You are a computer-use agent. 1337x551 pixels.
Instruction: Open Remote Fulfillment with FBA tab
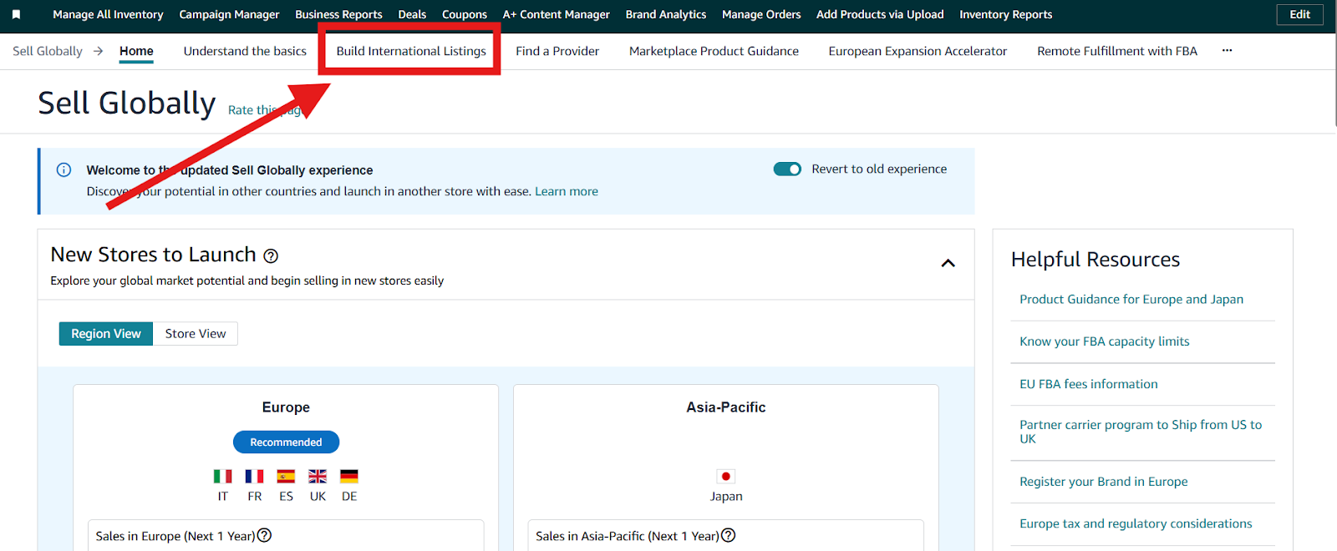tap(1117, 51)
